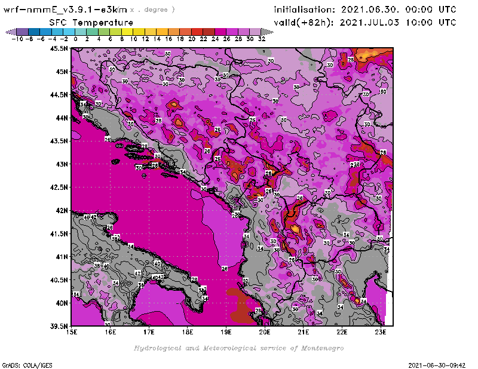Click the 'valid(+82h): 2021.JUL.03 10:00 UTC' text
Viewport: 478px width, 369px height.
365,23
